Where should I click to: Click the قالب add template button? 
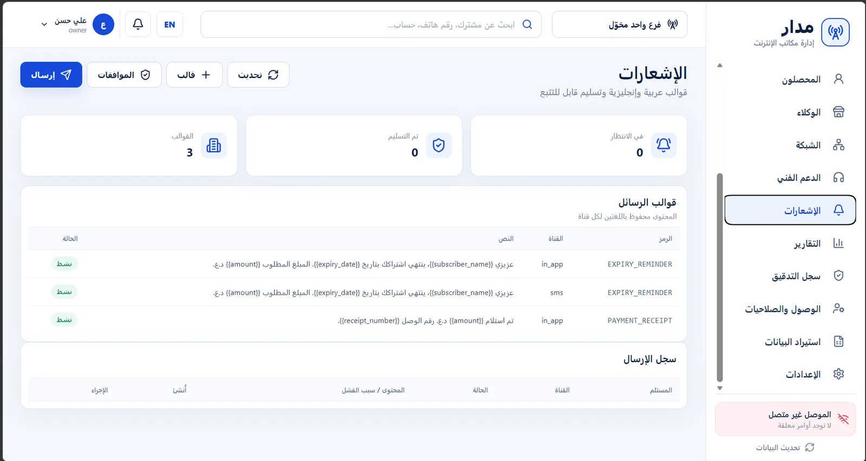pos(194,75)
